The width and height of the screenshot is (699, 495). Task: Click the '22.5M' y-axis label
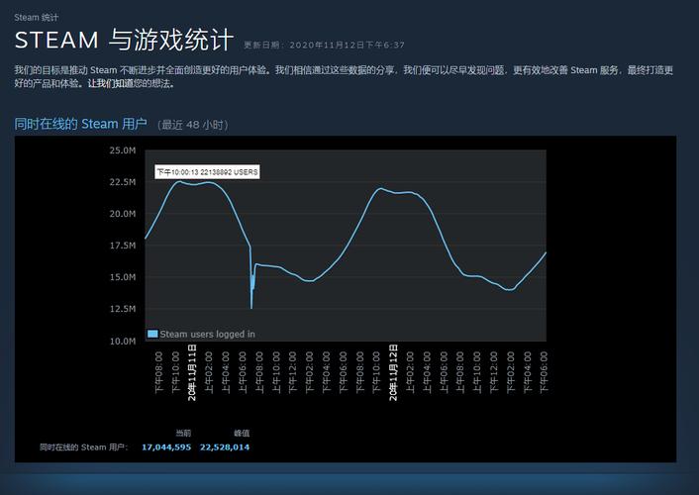tap(123, 182)
